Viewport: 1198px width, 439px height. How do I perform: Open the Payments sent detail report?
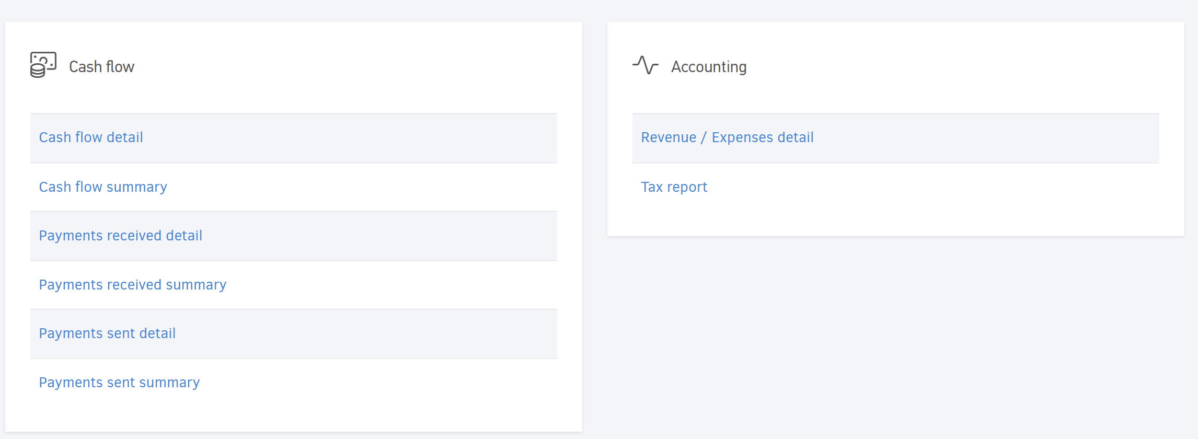pos(107,333)
